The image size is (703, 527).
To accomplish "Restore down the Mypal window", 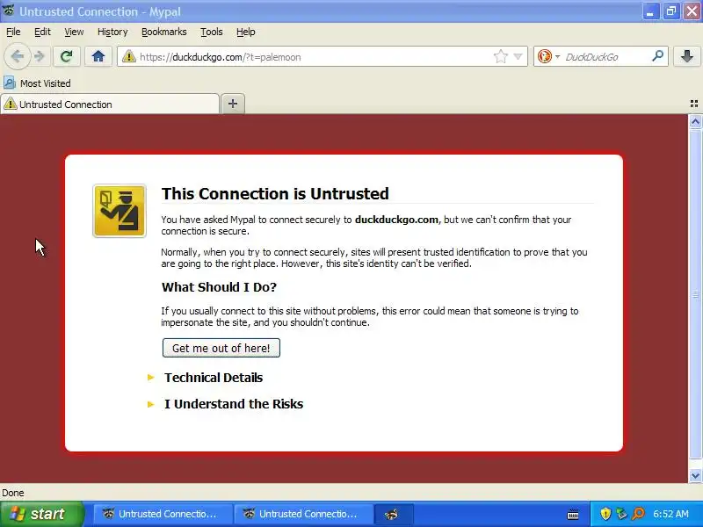I will pyautogui.click(x=671, y=11).
